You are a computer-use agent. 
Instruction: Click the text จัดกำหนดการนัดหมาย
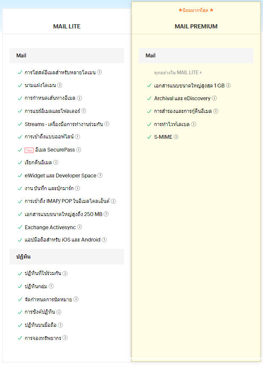coord(48,299)
